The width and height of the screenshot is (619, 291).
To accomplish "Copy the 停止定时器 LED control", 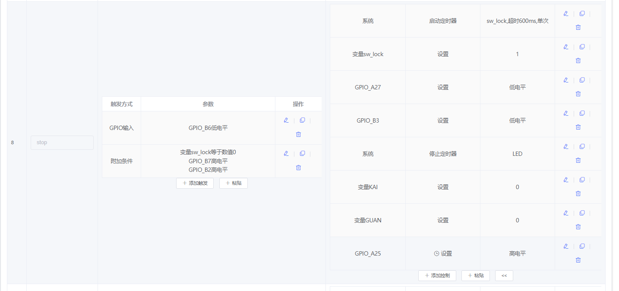I will pos(582,146).
